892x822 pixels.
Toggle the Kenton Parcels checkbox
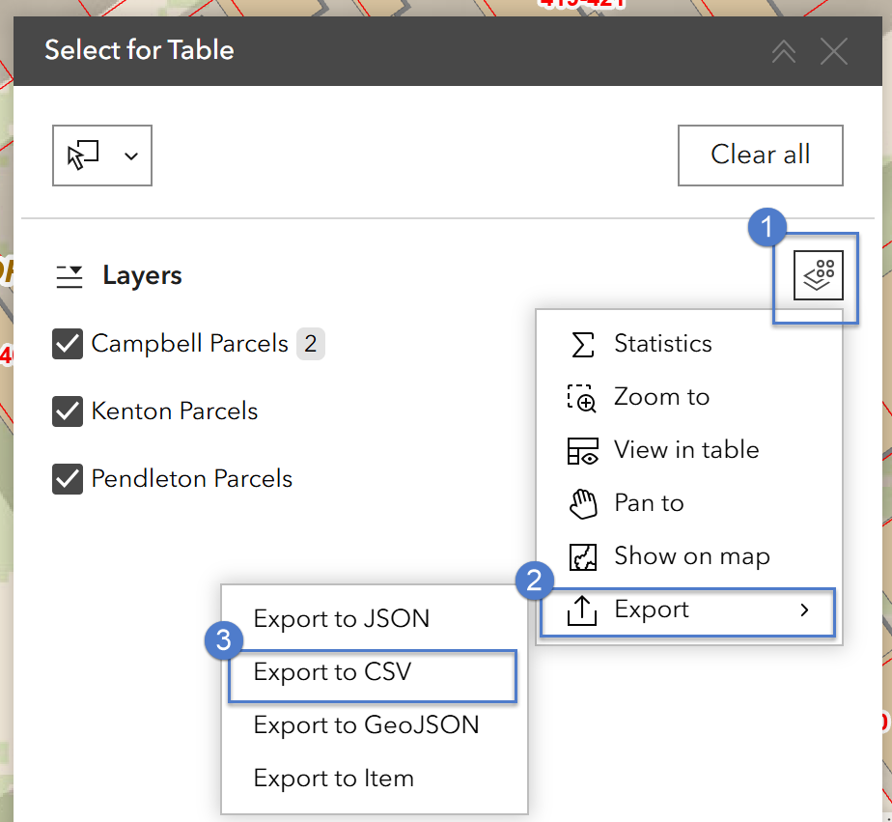click(x=68, y=411)
